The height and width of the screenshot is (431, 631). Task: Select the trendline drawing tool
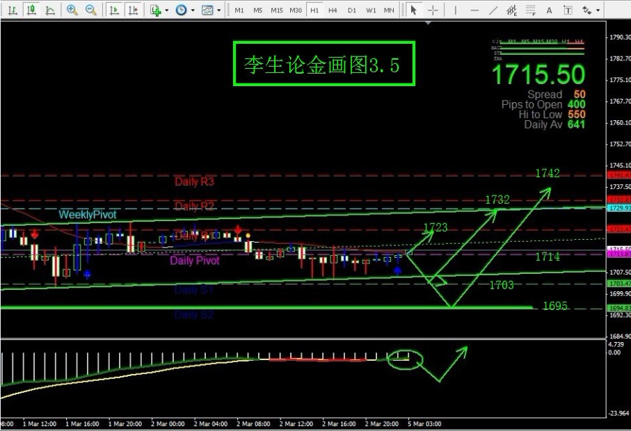[493, 10]
